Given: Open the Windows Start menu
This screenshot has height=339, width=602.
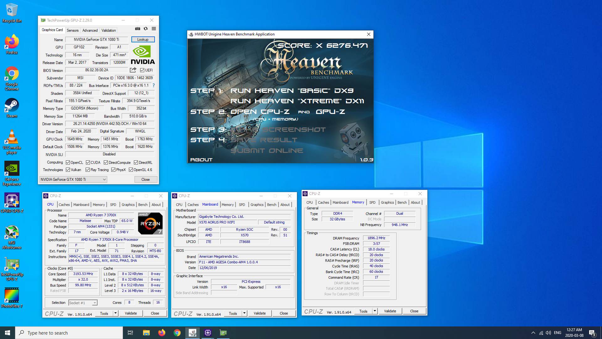Looking at the screenshot, I should [8, 333].
